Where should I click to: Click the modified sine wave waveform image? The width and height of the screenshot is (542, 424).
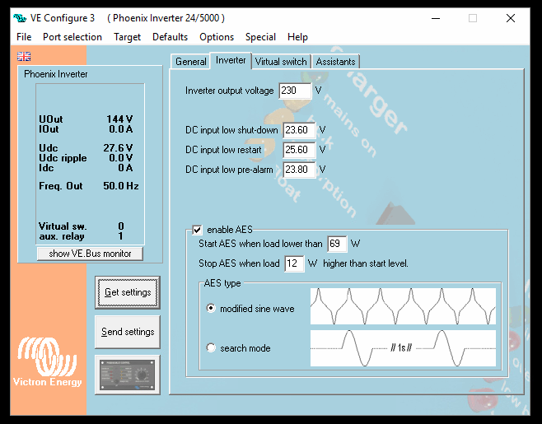pos(403,305)
